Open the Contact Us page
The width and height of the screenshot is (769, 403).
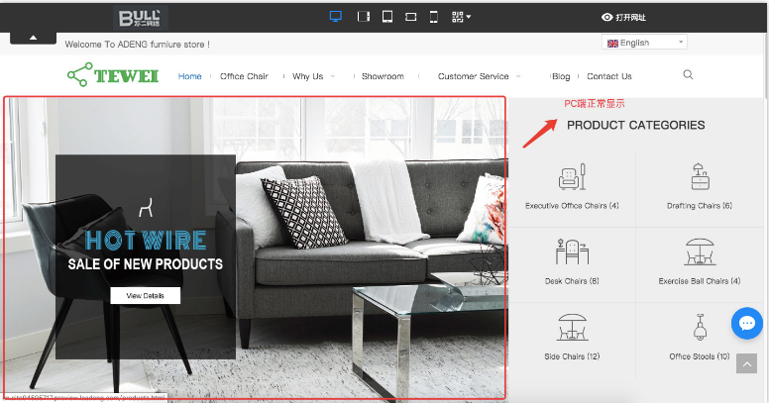pyautogui.click(x=608, y=76)
